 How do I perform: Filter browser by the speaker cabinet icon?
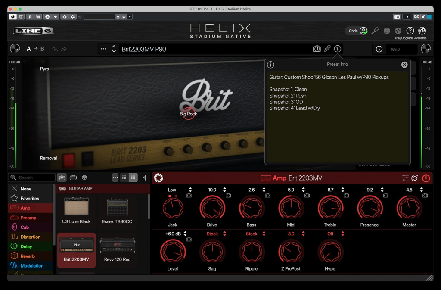point(84,178)
